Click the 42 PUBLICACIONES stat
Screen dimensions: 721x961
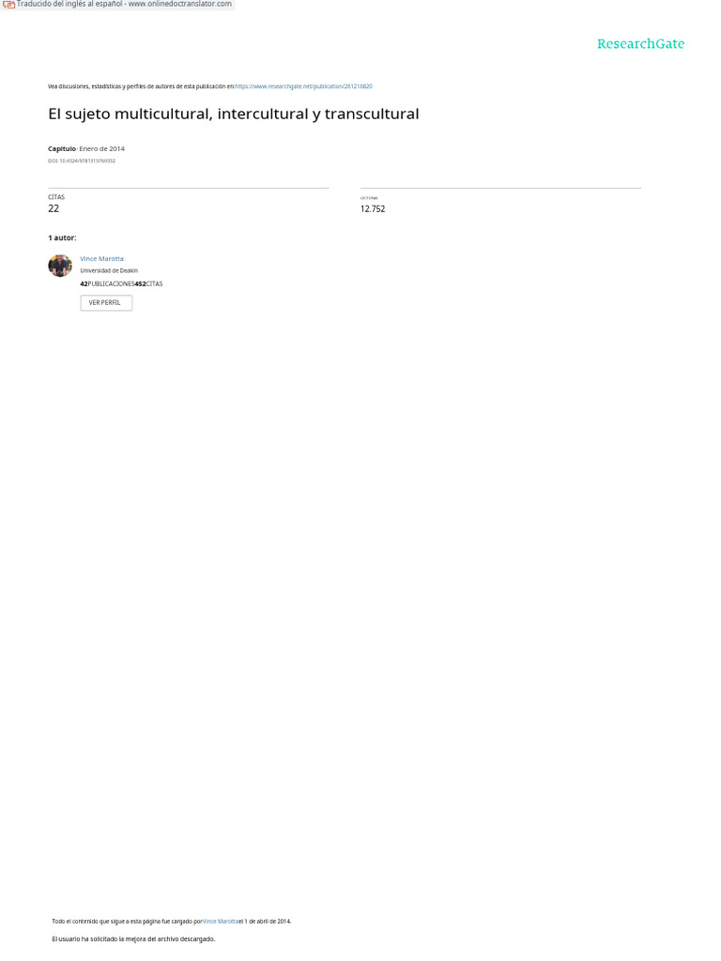(x=107, y=283)
